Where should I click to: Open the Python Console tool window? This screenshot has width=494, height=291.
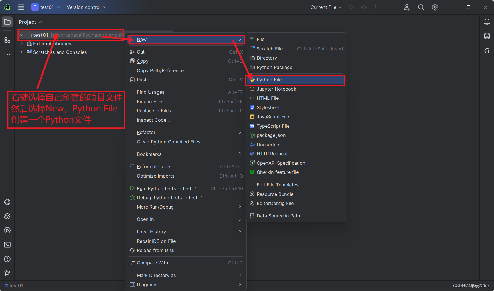7,202
